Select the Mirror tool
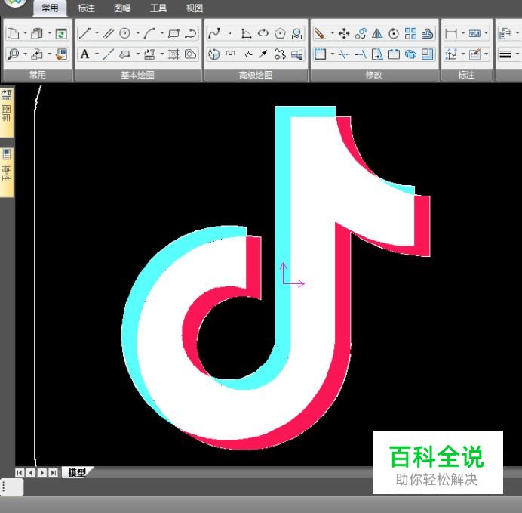 pos(377,33)
